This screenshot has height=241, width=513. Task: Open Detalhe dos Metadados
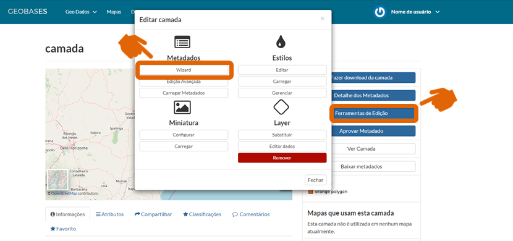pos(374,96)
